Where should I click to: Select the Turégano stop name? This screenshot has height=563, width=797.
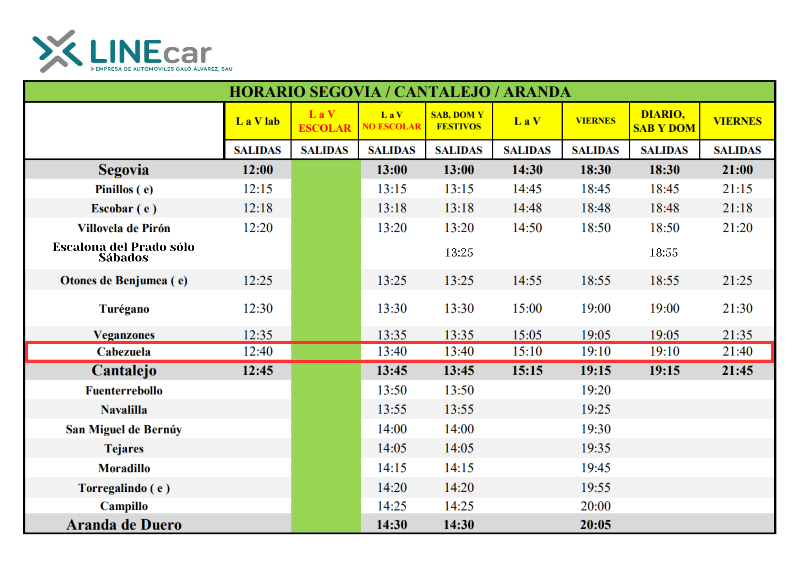click(x=124, y=309)
